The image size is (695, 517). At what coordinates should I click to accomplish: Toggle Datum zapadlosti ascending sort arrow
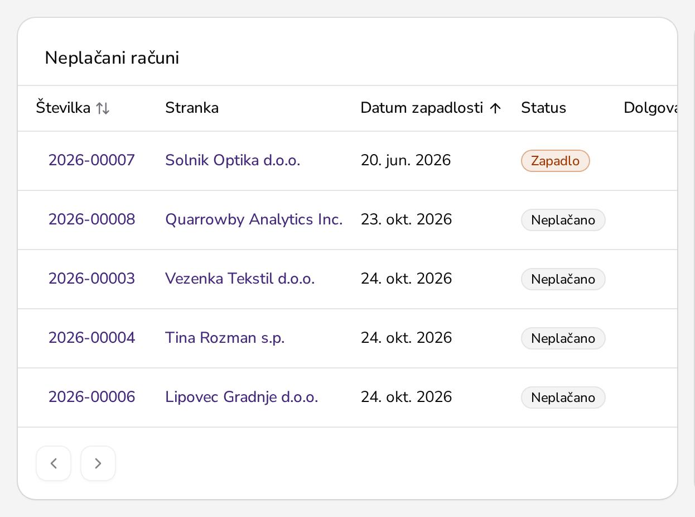[495, 108]
